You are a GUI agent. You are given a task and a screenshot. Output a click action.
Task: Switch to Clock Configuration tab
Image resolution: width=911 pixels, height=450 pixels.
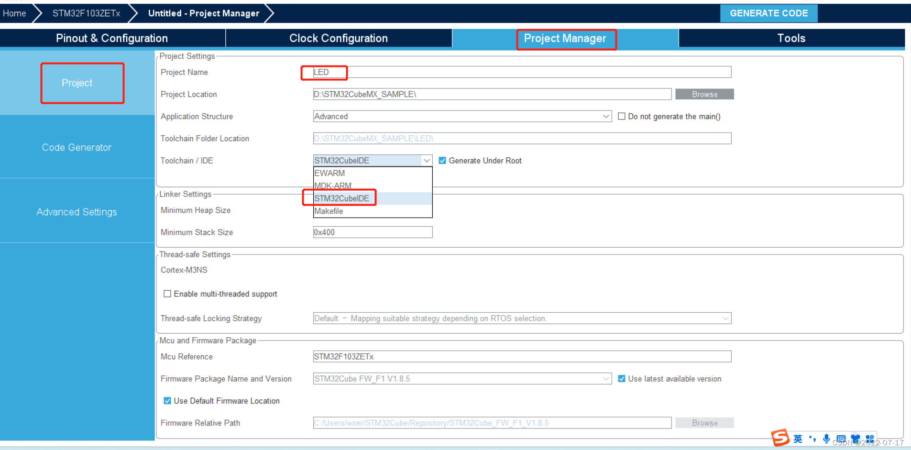coord(339,38)
